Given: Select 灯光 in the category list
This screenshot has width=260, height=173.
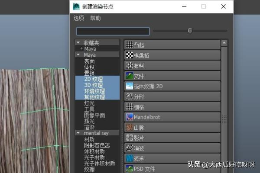Looking at the screenshot, I should 89,103.
